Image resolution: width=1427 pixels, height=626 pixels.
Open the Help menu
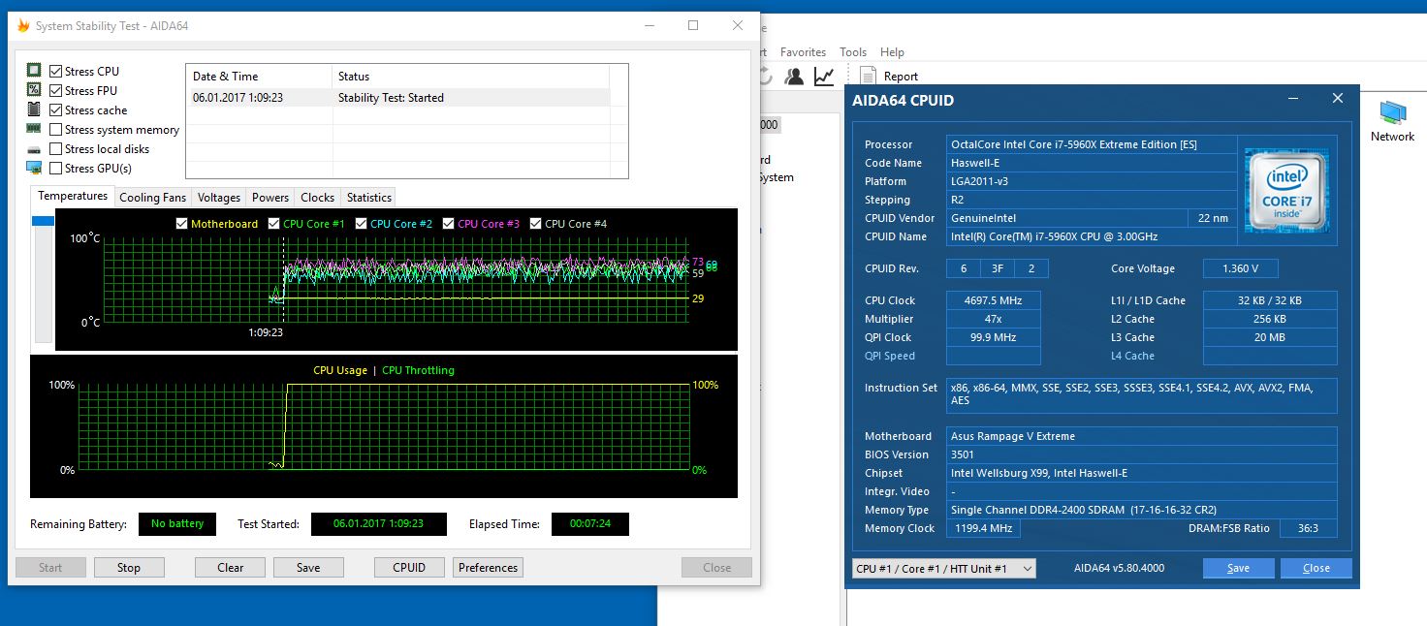coord(892,52)
